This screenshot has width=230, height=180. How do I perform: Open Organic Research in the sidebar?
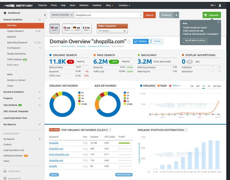pos(15,31)
